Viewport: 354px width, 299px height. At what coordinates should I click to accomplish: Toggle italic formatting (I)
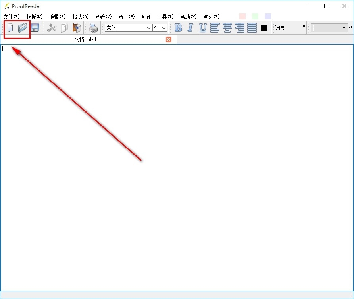[190, 28]
